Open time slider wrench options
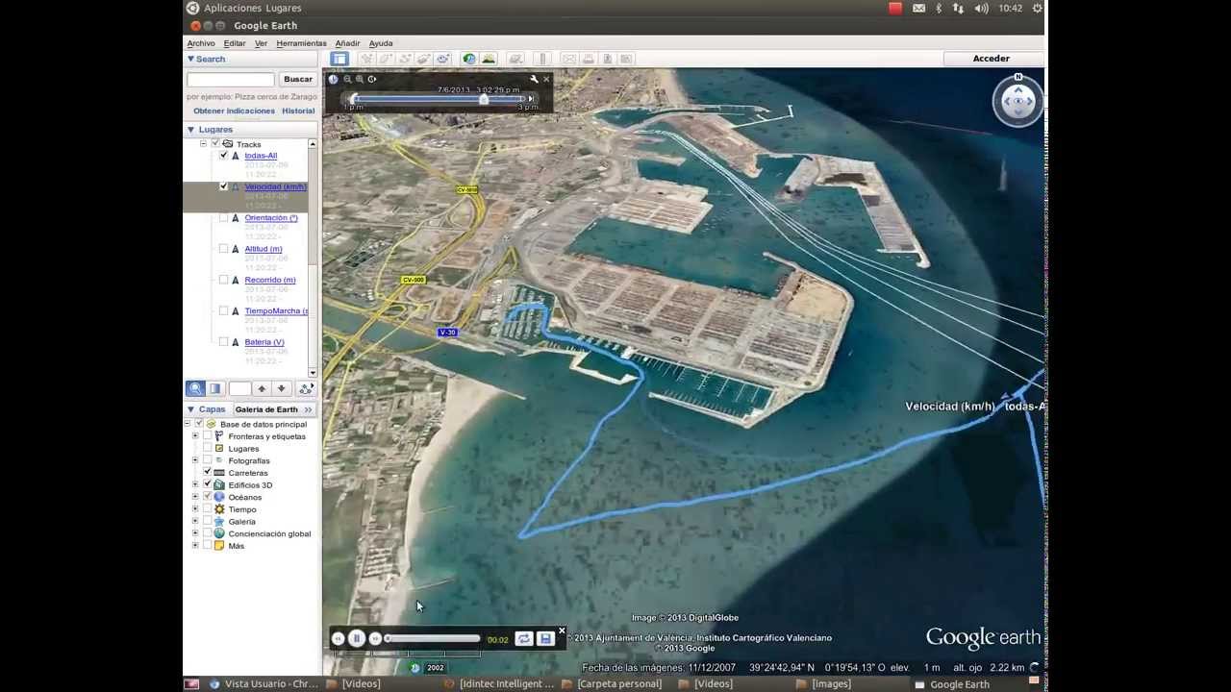 coord(534,79)
